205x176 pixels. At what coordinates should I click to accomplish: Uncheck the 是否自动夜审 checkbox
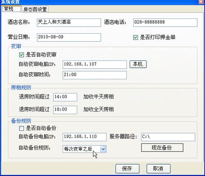click(x=22, y=55)
